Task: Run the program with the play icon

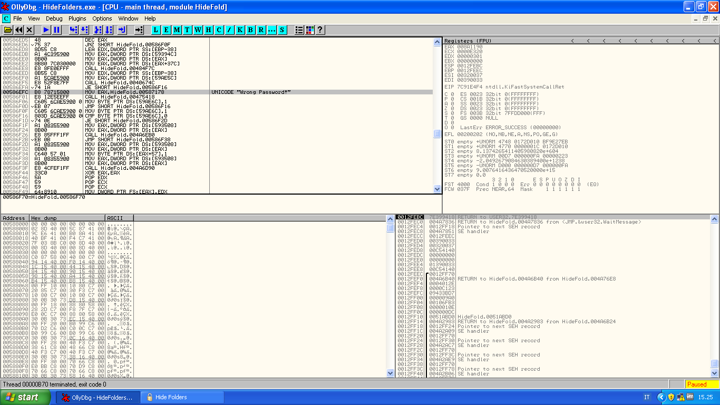Action: pos(46,30)
